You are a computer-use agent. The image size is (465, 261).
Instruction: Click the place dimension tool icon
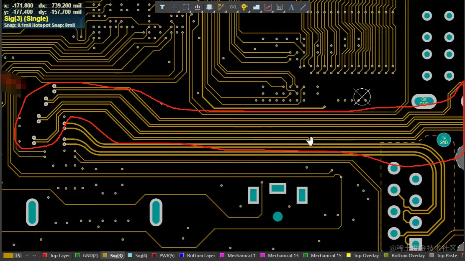tap(280, 7)
